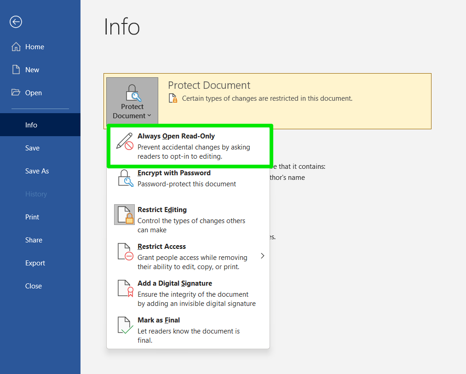Screen dimensions: 466x374
Task: Choose Restrict Editing menu entry
Action: click(188, 219)
